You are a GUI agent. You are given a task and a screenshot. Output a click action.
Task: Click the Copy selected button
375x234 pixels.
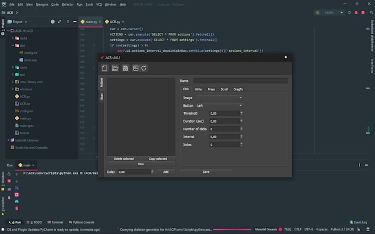click(x=158, y=159)
